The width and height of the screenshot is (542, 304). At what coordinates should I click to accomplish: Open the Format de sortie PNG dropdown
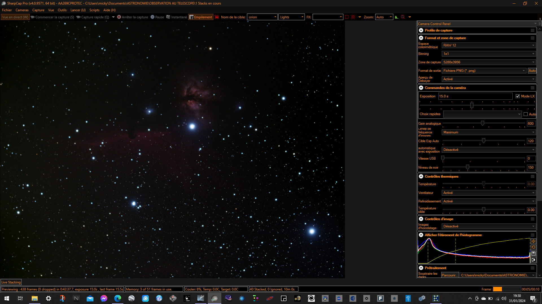point(484,71)
